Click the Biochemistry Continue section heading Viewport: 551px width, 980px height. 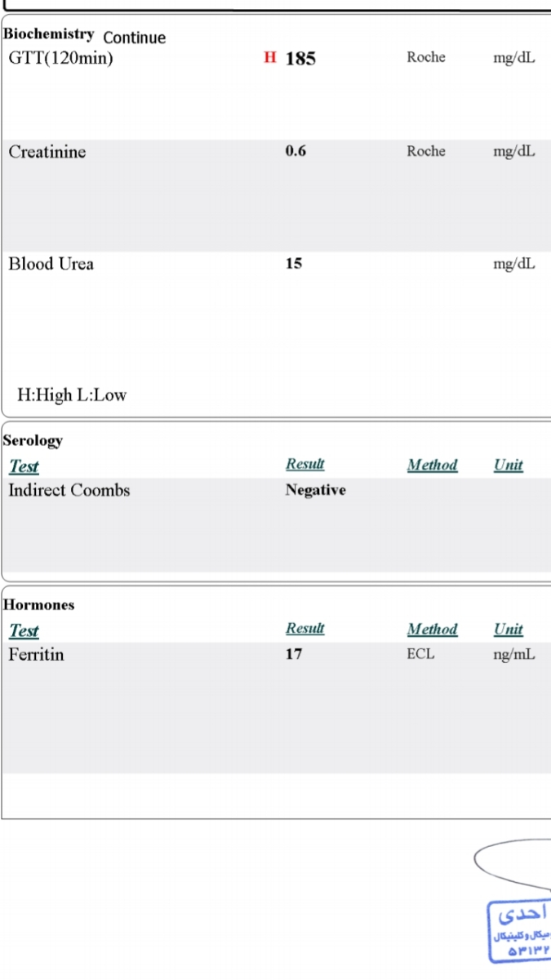pos(85,36)
